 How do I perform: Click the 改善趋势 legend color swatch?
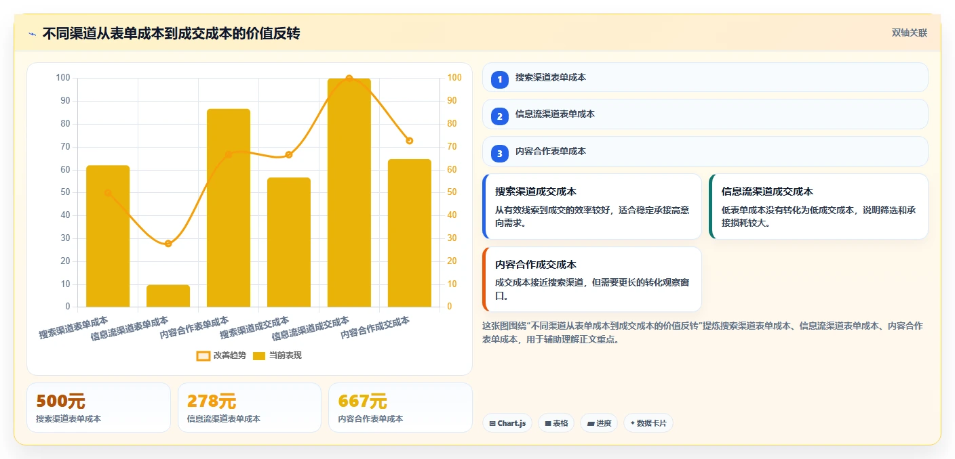pos(203,355)
